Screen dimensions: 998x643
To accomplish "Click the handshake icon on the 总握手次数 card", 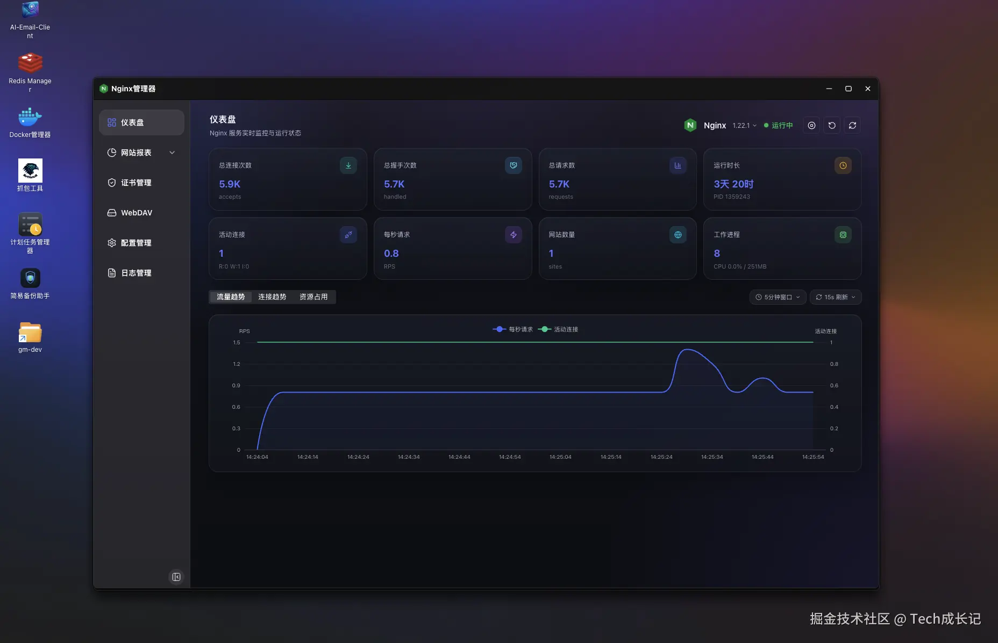I will click(514, 165).
